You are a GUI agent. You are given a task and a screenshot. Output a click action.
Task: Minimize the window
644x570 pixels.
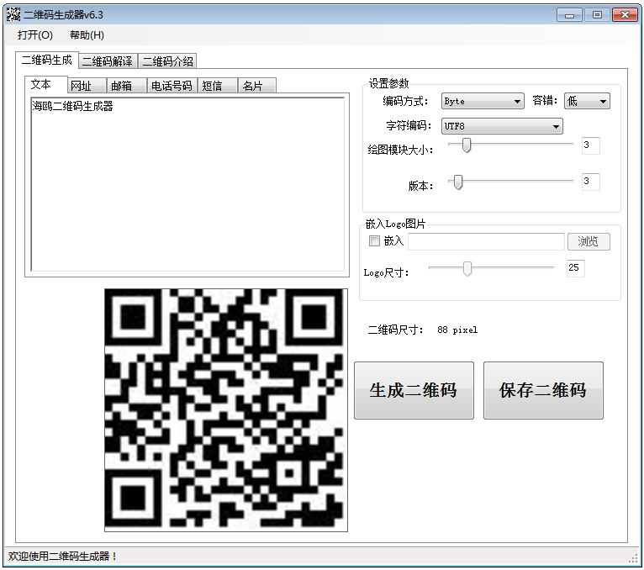(x=569, y=15)
